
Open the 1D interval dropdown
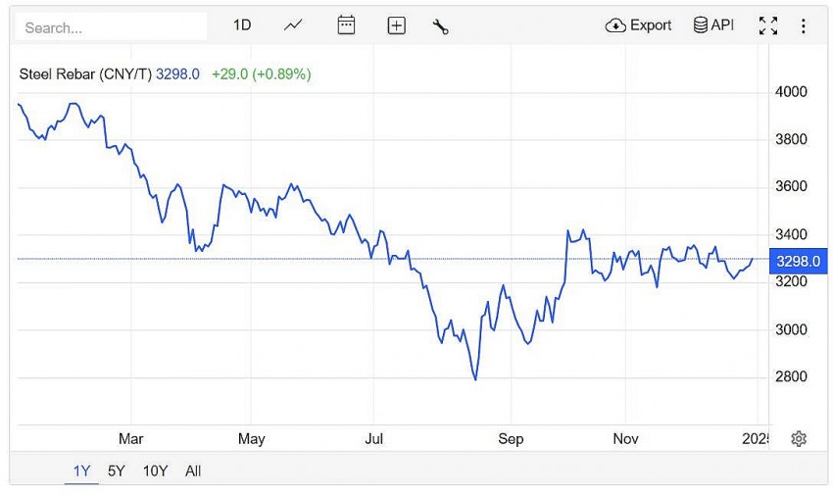[x=242, y=25]
